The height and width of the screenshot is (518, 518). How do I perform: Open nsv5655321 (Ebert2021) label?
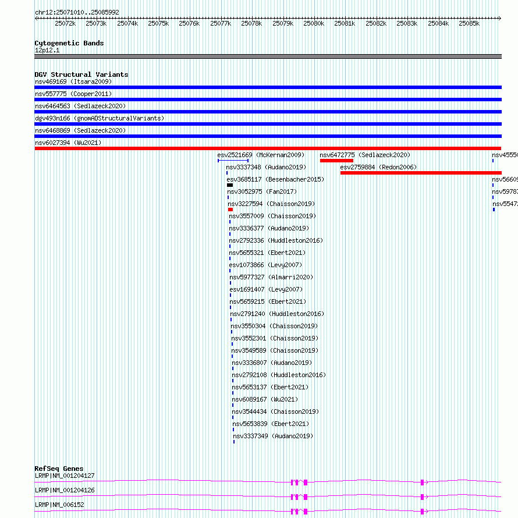[x=267, y=253]
